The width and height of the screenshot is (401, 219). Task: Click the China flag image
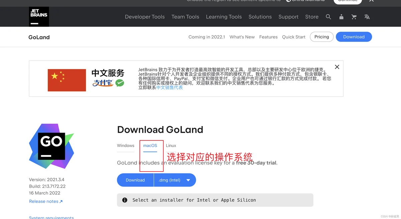67,80
